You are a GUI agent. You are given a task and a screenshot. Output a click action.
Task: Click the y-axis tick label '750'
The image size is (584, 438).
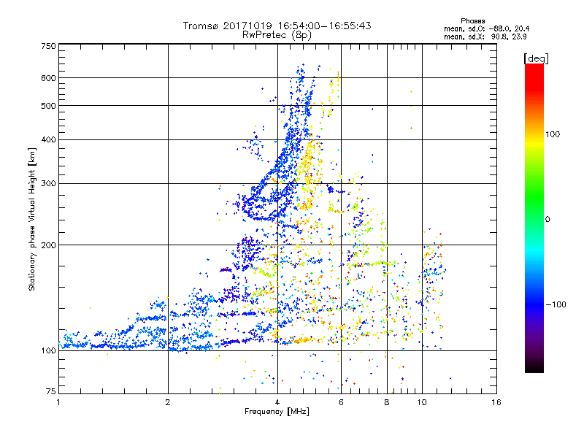pos(48,46)
